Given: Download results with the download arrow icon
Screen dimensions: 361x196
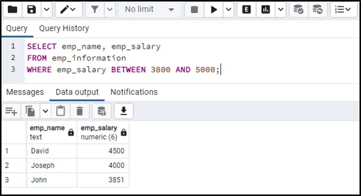Looking at the screenshot, I should (x=123, y=111).
